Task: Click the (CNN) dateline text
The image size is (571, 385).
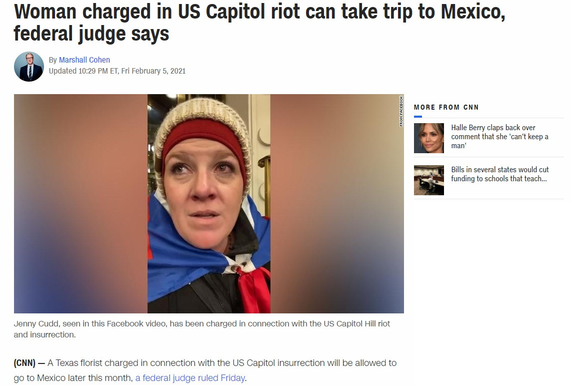Action: pos(24,363)
